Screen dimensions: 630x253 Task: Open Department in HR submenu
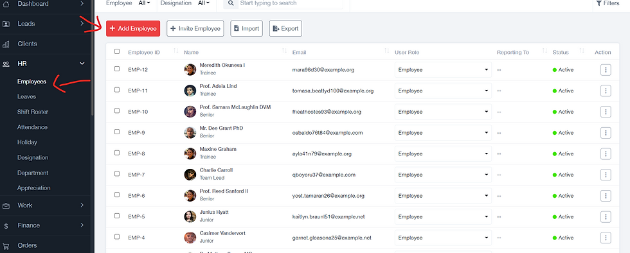point(33,173)
